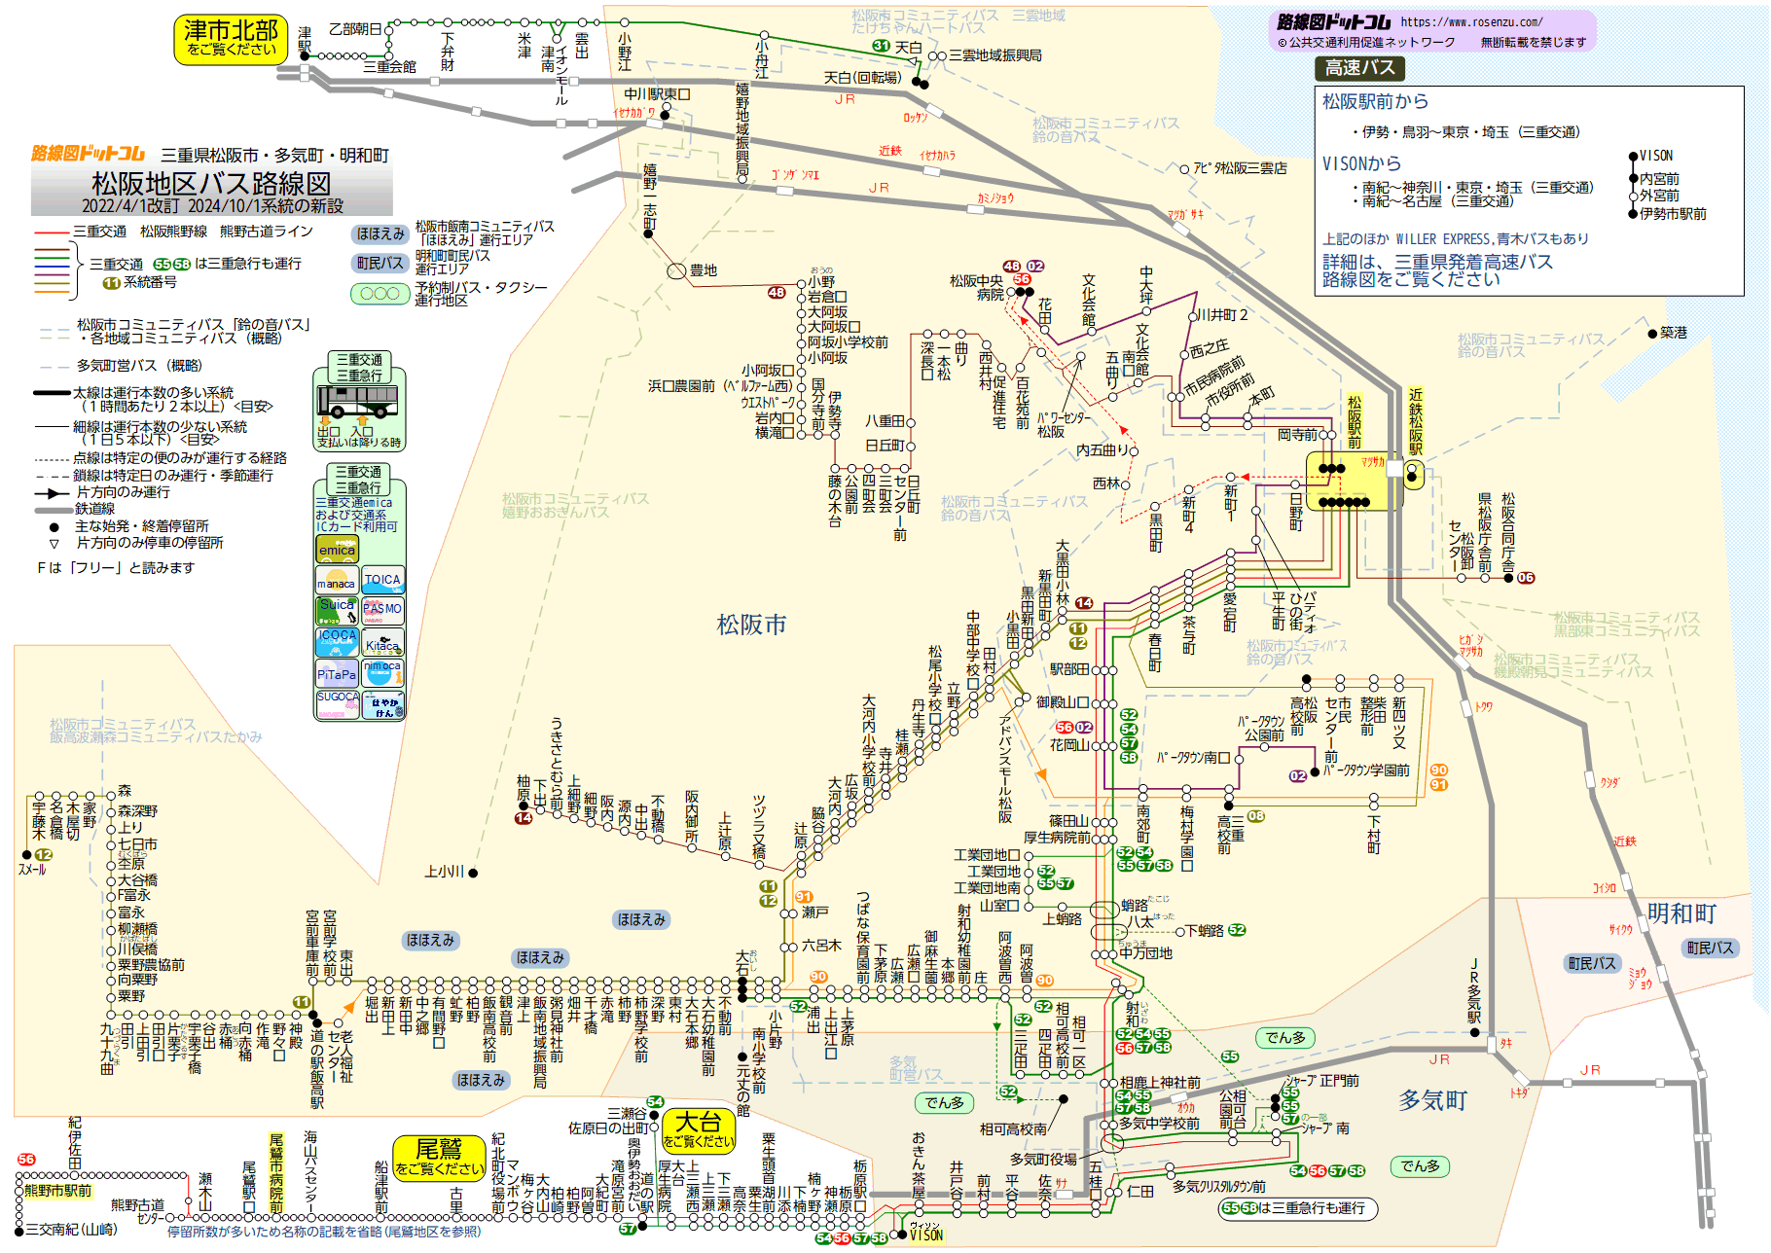Image resolution: width=1771 pixels, height=1253 pixels.
Task: Click the パークタウン学園前 stop label
Action: click(x=1365, y=770)
